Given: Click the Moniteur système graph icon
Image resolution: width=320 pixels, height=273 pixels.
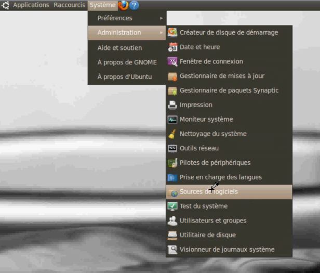Looking at the screenshot, I should pyautogui.click(x=172, y=119).
